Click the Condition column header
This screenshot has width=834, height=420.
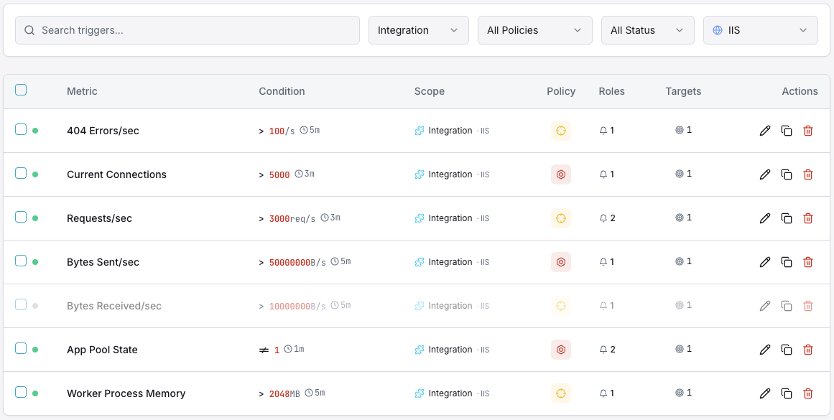pyautogui.click(x=282, y=91)
